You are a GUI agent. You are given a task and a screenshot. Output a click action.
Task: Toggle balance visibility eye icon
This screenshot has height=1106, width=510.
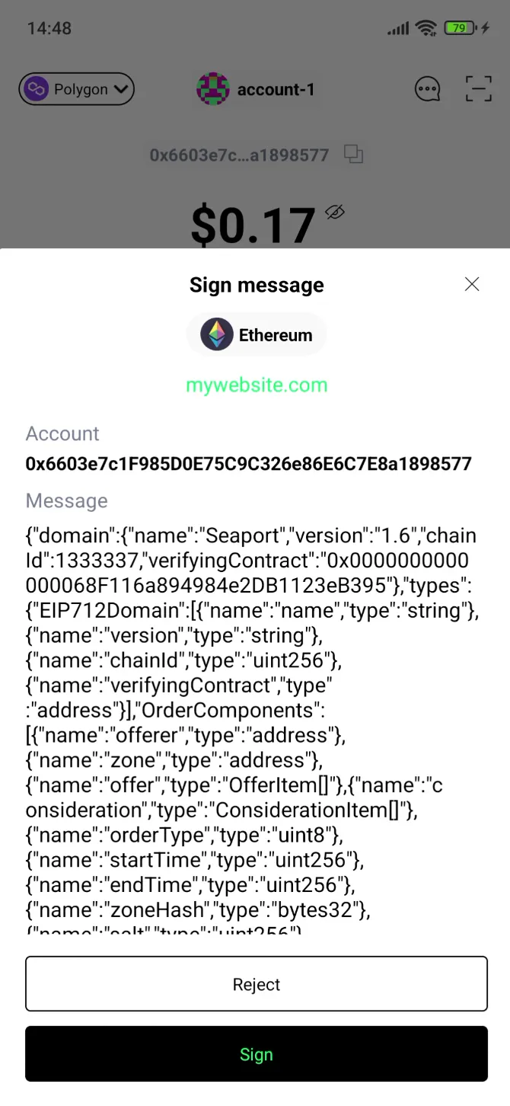335,213
